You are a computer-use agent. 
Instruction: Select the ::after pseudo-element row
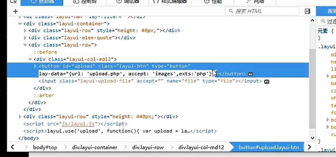pyautogui.click(x=44, y=95)
